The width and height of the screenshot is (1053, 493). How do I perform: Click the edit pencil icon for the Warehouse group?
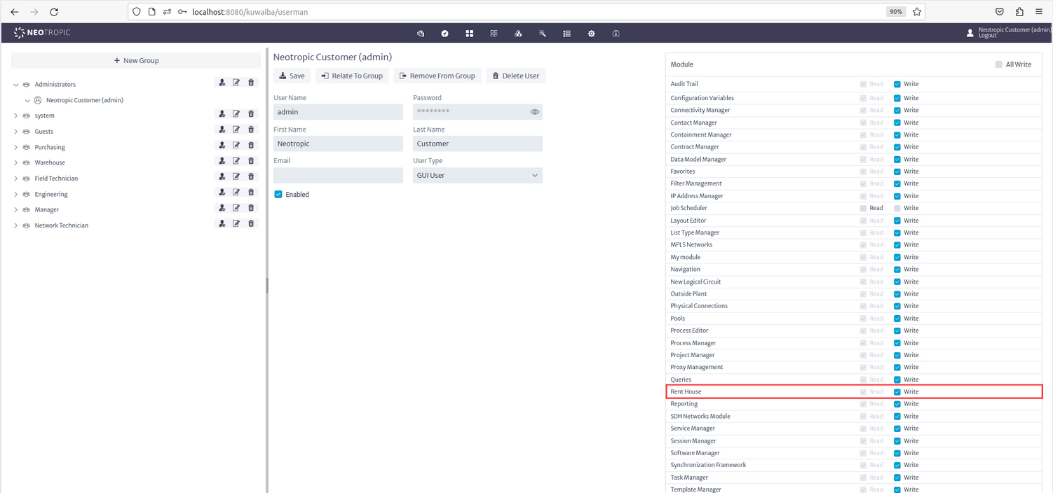[236, 160]
